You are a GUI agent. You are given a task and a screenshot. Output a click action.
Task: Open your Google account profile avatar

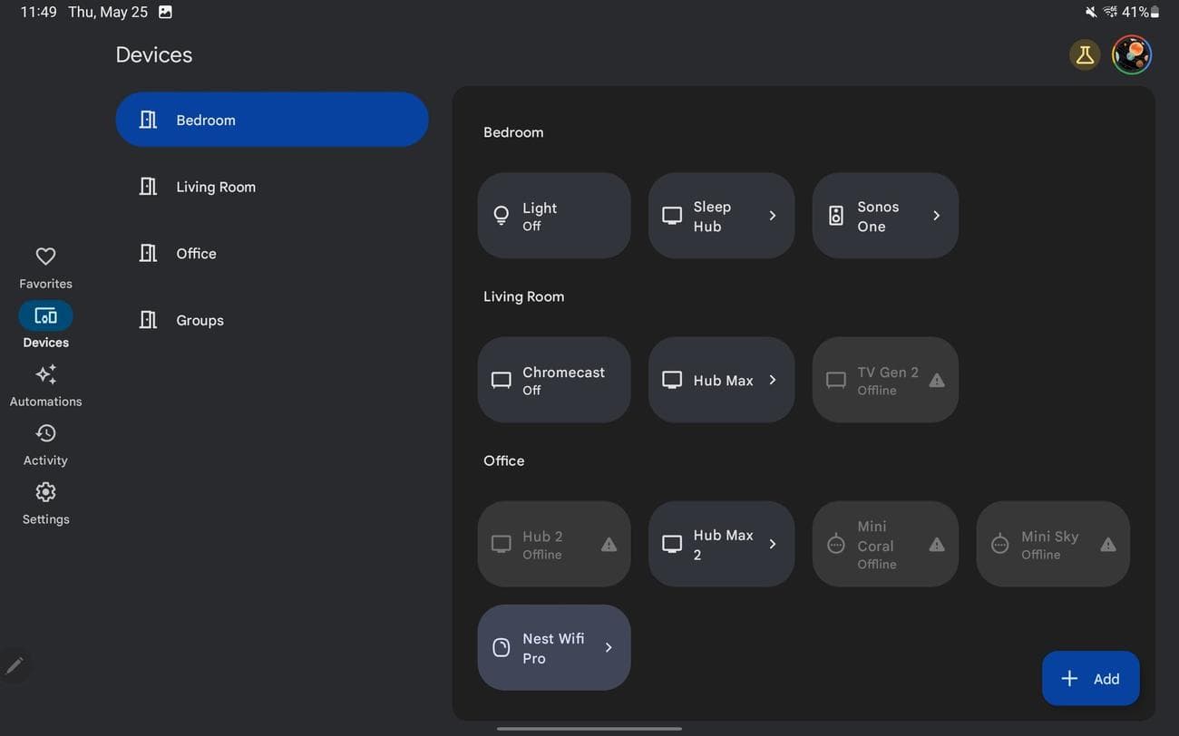[1131, 54]
